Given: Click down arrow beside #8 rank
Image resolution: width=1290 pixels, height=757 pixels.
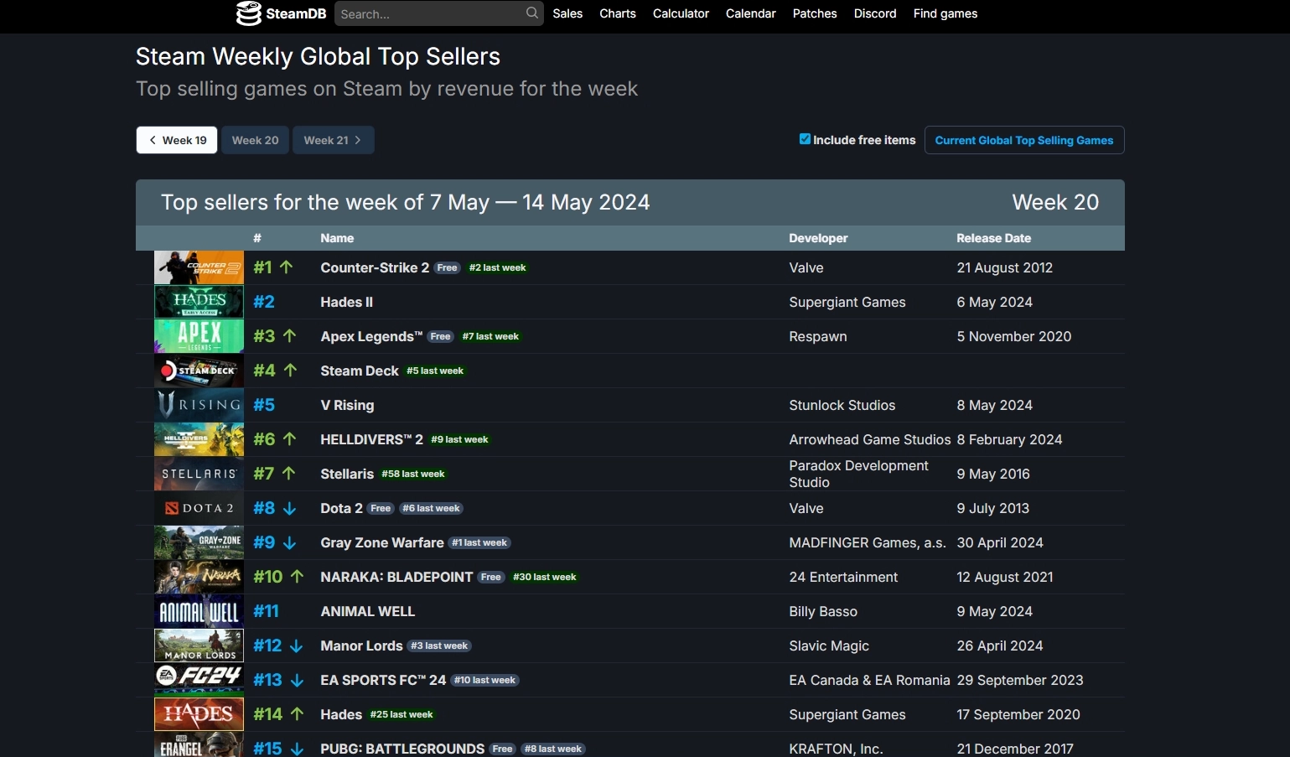Looking at the screenshot, I should (x=289, y=509).
